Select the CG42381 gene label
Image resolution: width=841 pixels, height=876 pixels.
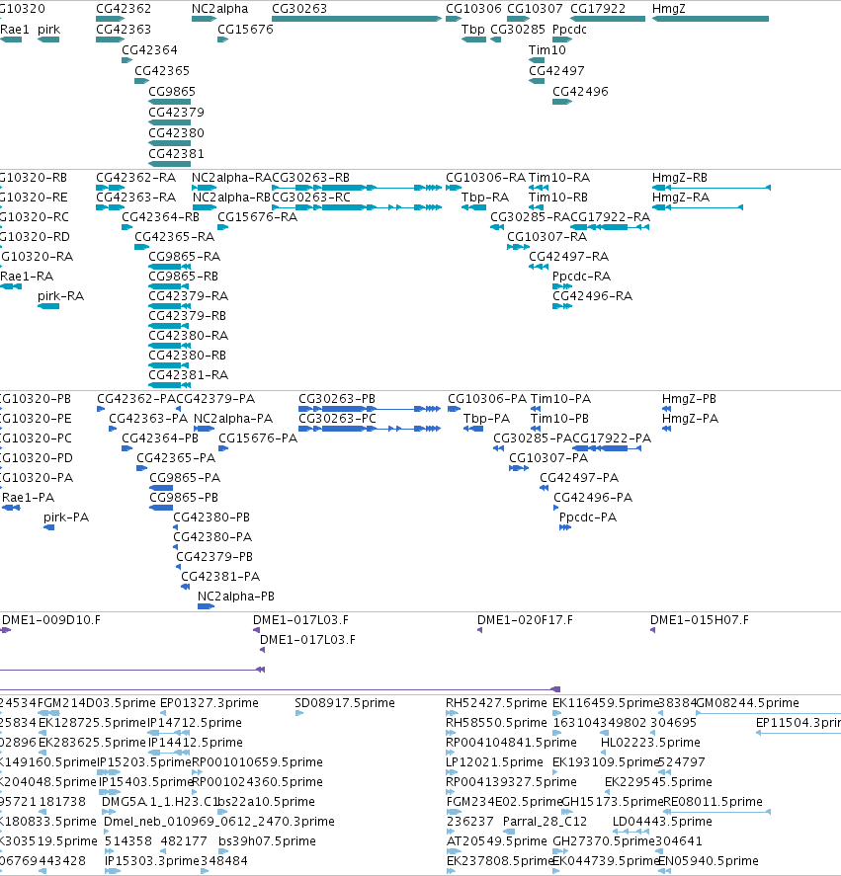click(176, 154)
